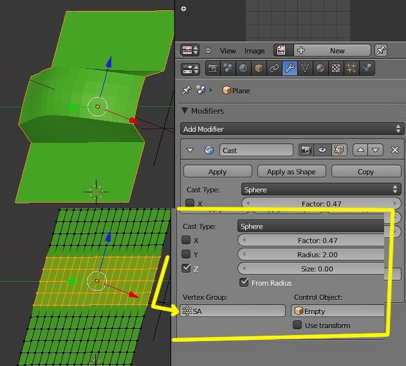
Task: Enable the Use transform checkbox
Action: (x=297, y=325)
